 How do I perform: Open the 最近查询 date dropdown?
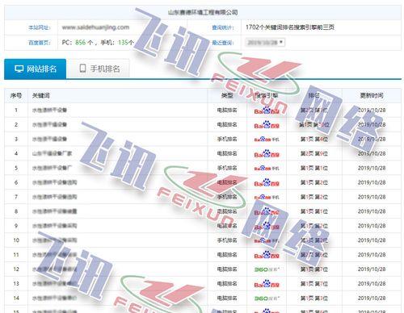[x=265, y=42]
